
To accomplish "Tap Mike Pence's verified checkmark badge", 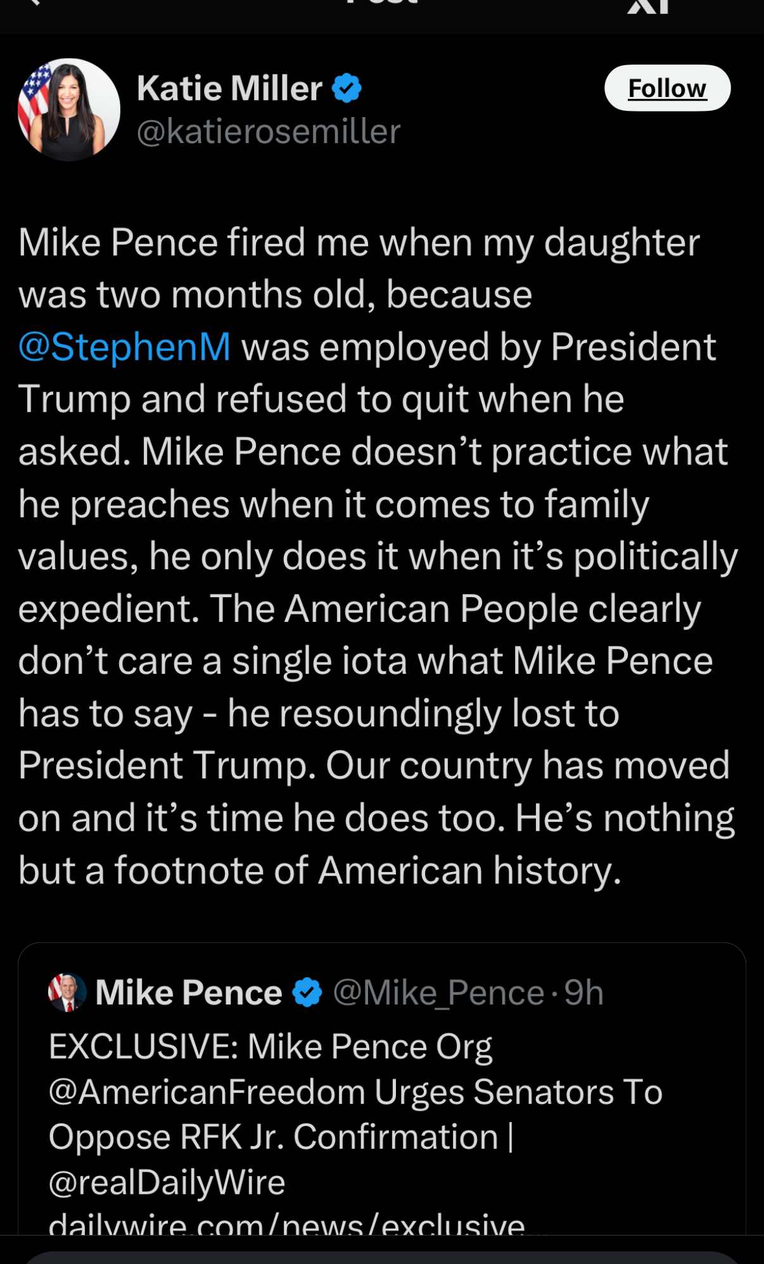I will pos(308,992).
